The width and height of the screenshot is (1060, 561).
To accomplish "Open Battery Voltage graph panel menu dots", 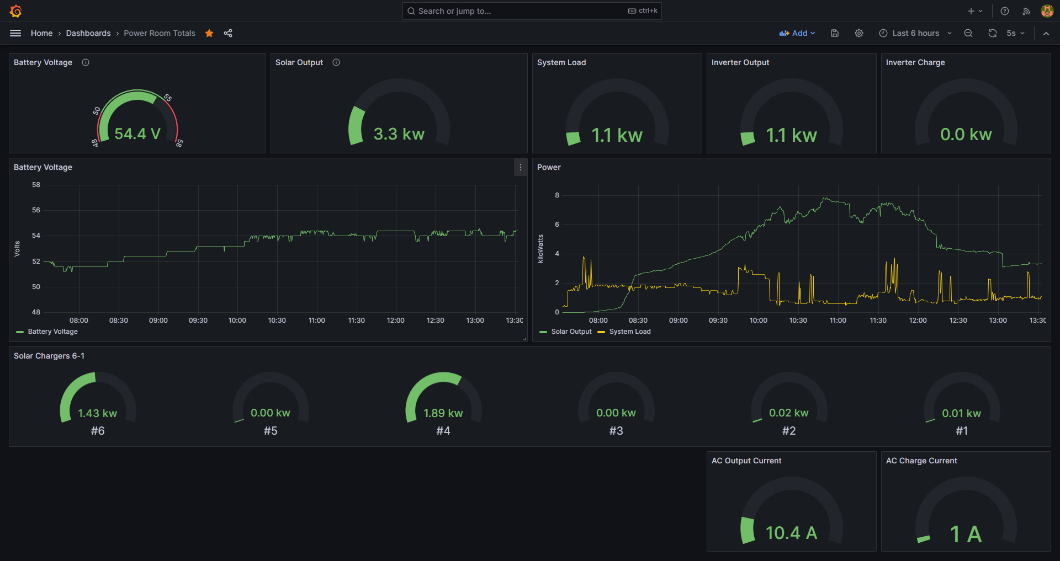I will 521,167.
